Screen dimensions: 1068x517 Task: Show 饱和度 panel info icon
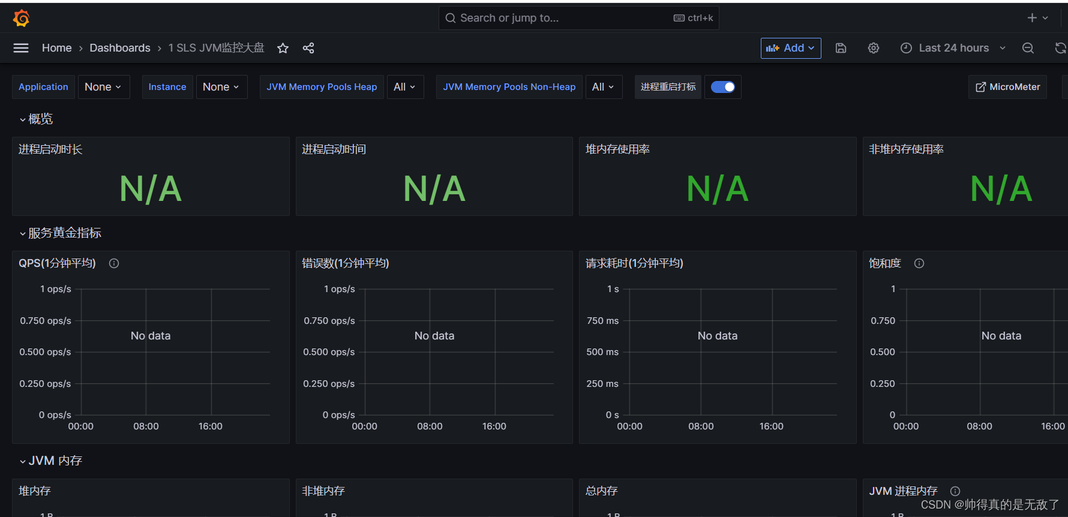click(919, 263)
